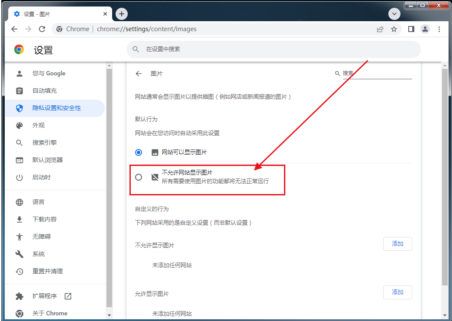
Task: Click the sidebar scrollbar down arrow
Action: (x=109, y=315)
